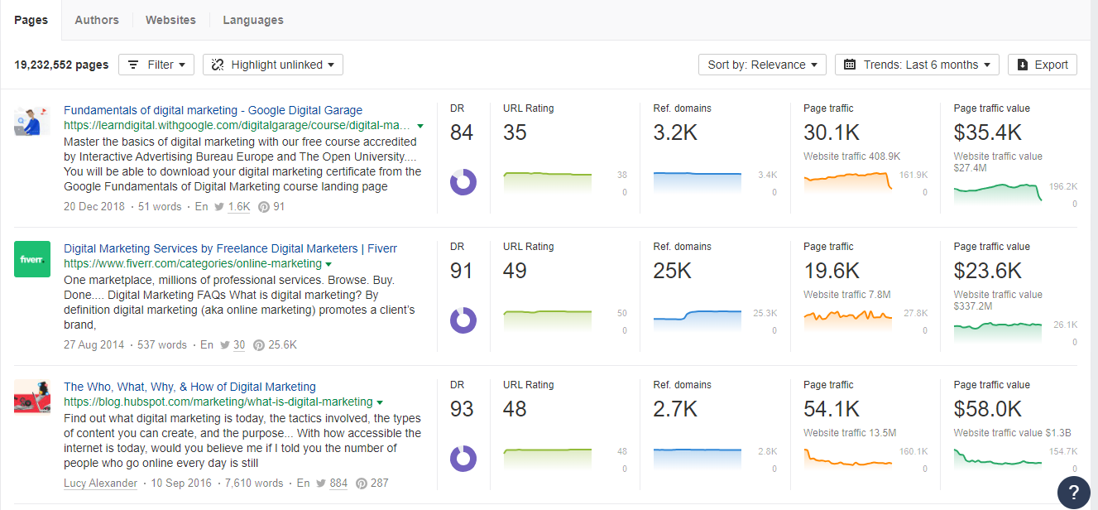1098x510 pixels.
Task: Click 'Website traffic 408.9K' text
Action: coord(852,156)
